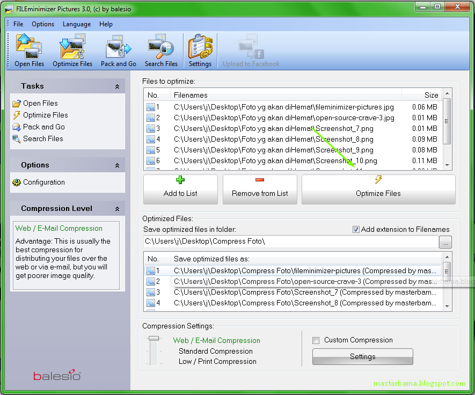The image size is (475, 395).
Task: Click the No. column header in source list
Action: (x=157, y=95)
